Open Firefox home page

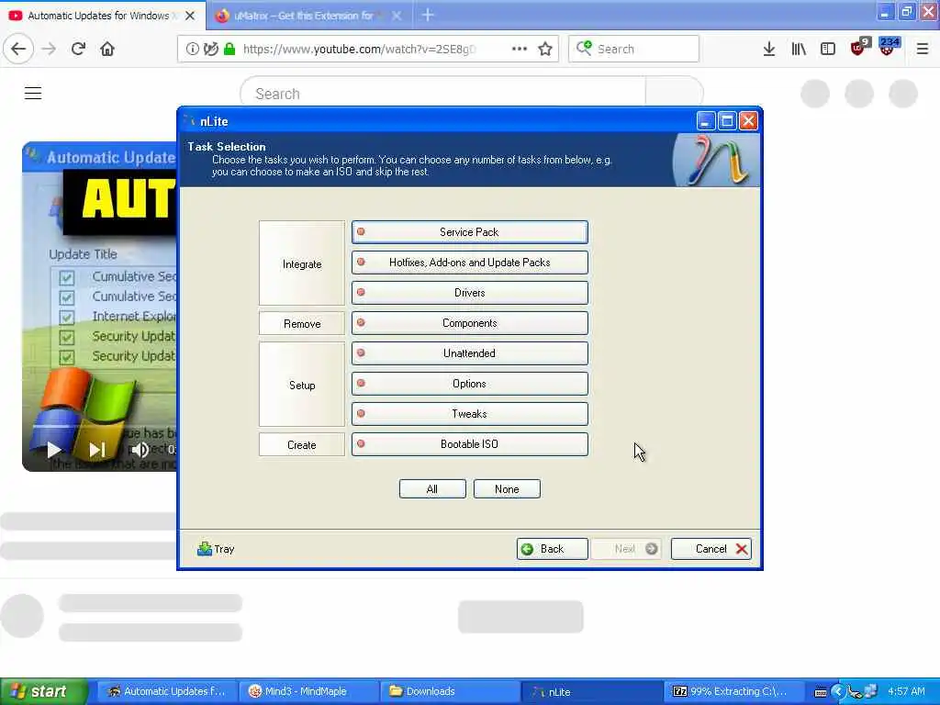coord(107,49)
